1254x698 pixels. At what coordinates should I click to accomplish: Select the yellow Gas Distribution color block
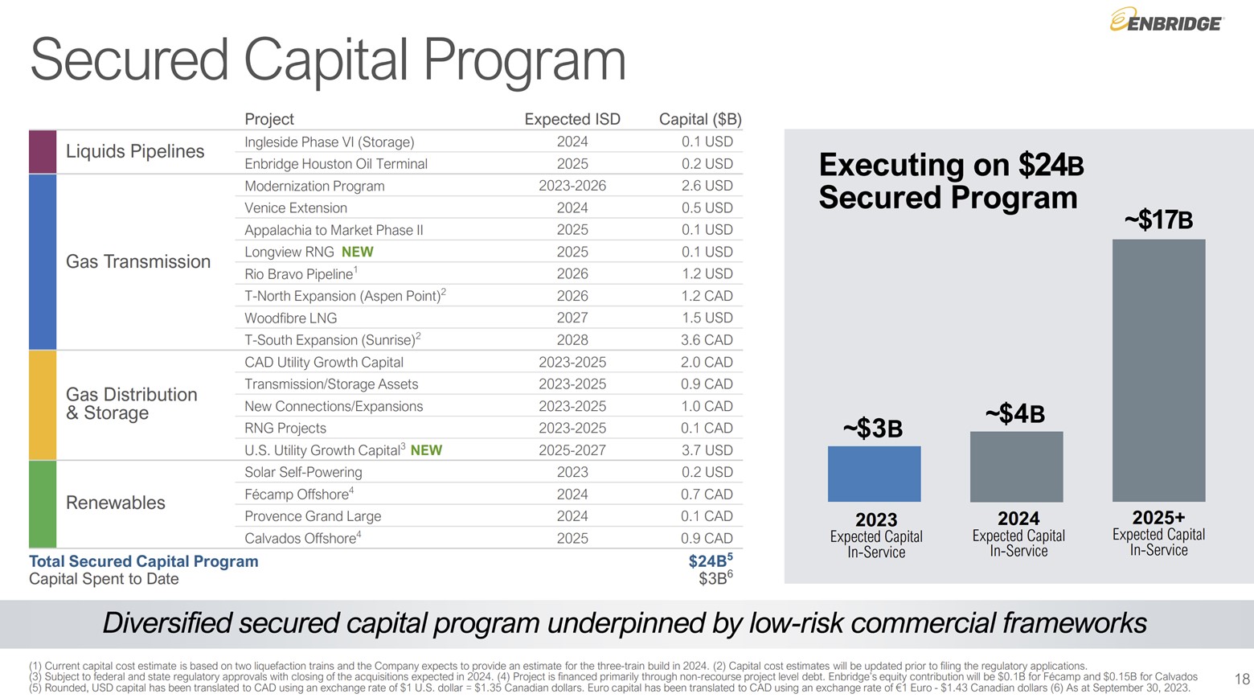pos(43,404)
